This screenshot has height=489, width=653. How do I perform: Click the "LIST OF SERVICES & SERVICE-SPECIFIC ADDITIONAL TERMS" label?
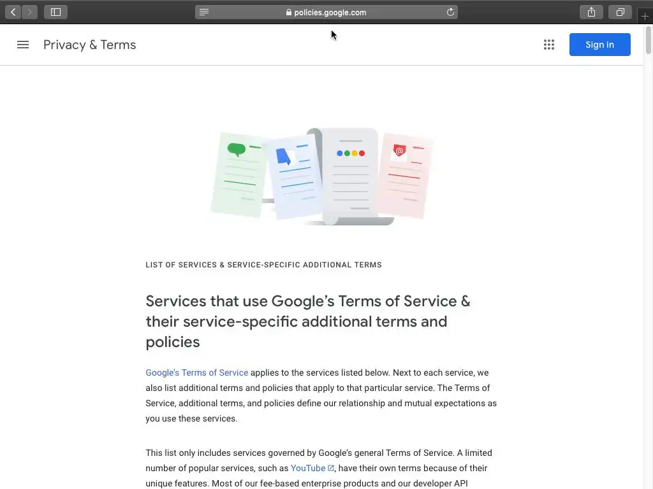coord(263,265)
